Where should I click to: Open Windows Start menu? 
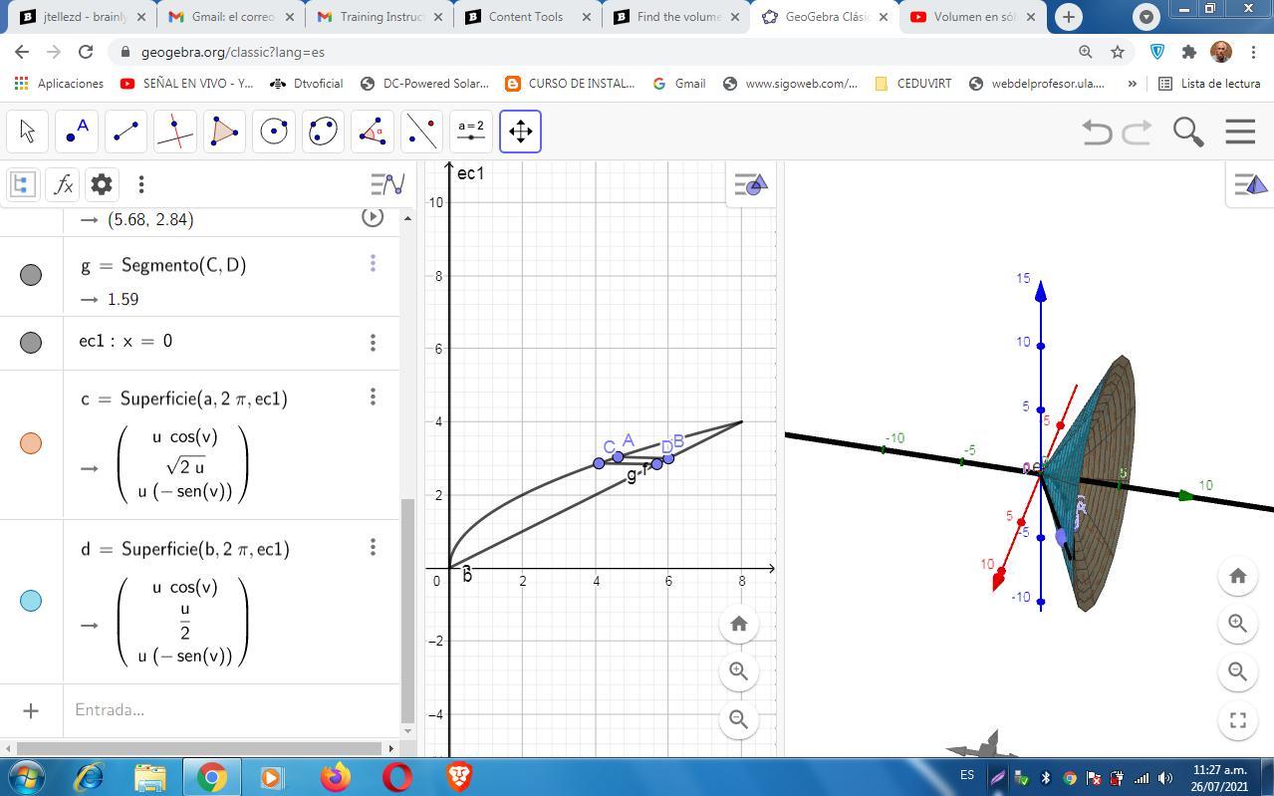point(27,776)
